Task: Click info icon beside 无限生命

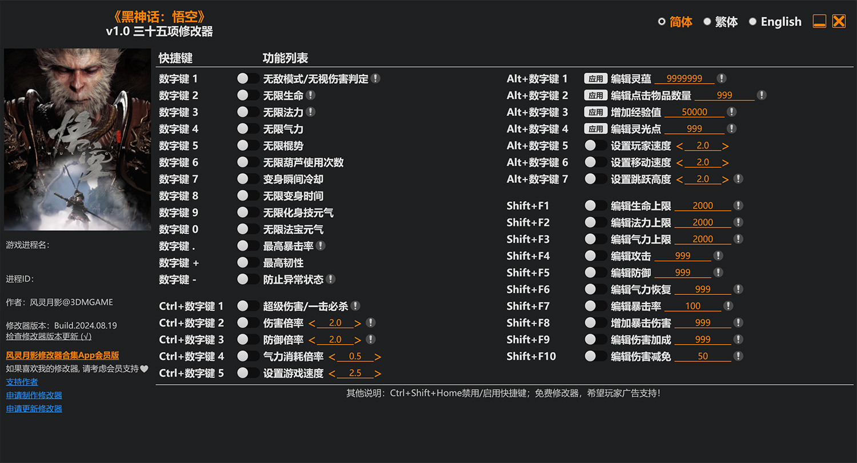Action: 310,95
